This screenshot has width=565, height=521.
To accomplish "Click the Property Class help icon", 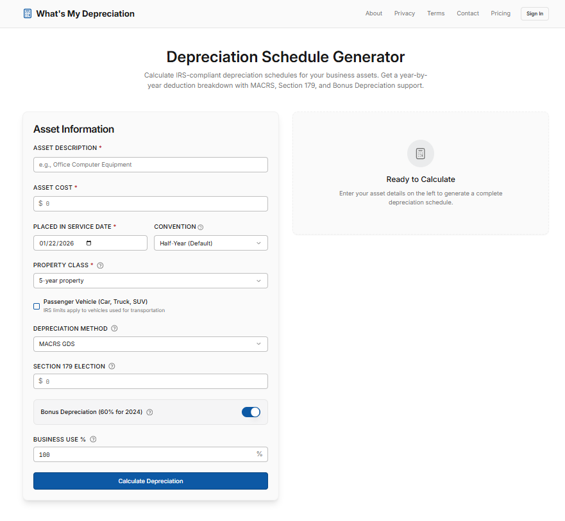I will [x=100, y=265].
